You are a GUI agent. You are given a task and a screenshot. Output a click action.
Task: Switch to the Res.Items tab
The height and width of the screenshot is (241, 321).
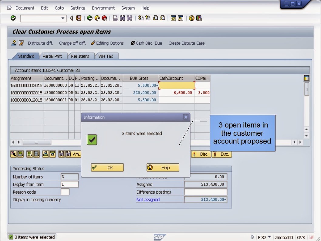pyautogui.click(x=80, y=56)
